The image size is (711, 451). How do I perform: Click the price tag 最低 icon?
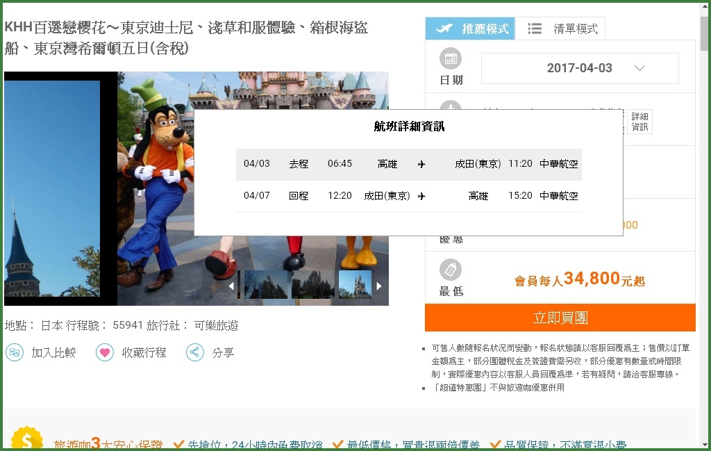pyautogui.click(x=450, y=270)
